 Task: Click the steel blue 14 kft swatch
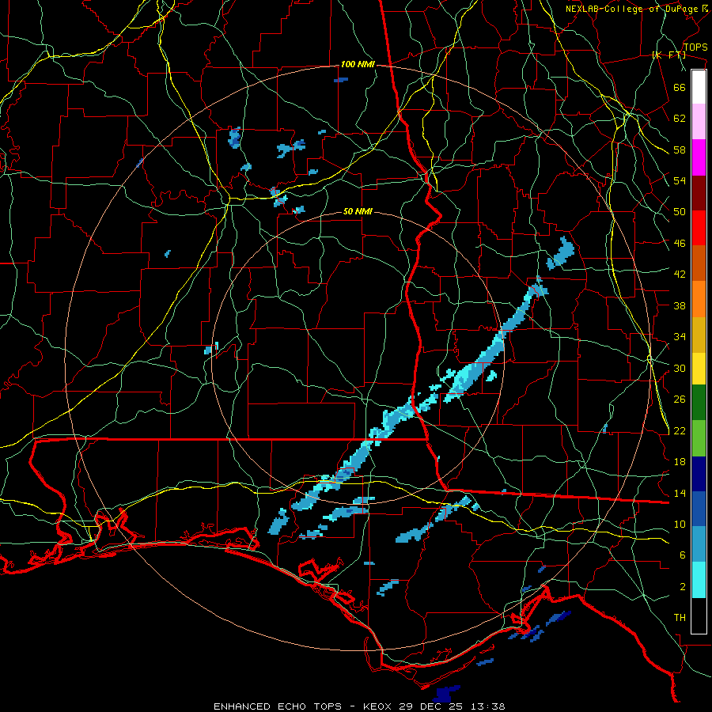(x=699, y=544)
